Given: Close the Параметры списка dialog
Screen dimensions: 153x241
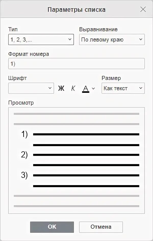Looking at the screenshot, I should [143, 9].
